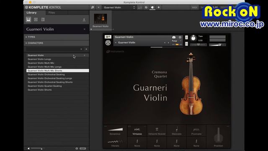Screen dimensions: 268x151
Task: Open the round icon after the notes icon
Action: (146, 8)
